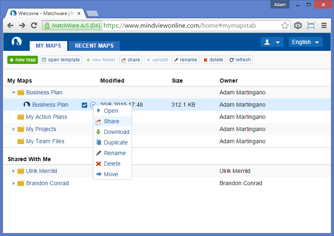Collapse the Business Plan folder

coord(13,92)
